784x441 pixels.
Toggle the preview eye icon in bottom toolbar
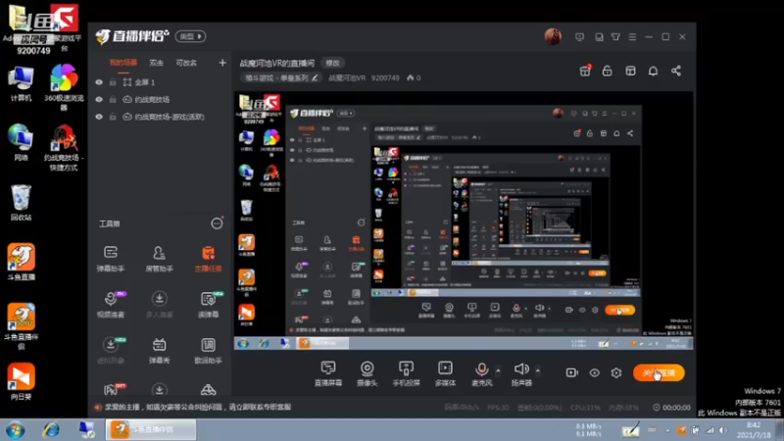(594, 373)
